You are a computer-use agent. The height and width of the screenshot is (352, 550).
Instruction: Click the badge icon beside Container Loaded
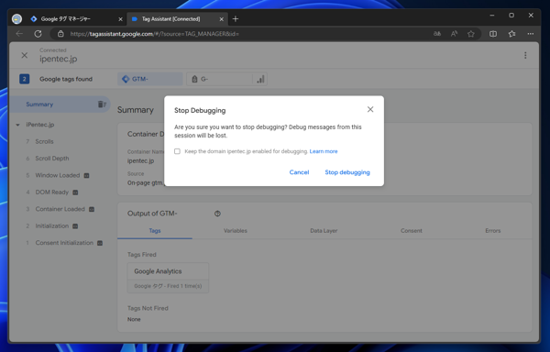pyautogui.click(x=92, y=209)
